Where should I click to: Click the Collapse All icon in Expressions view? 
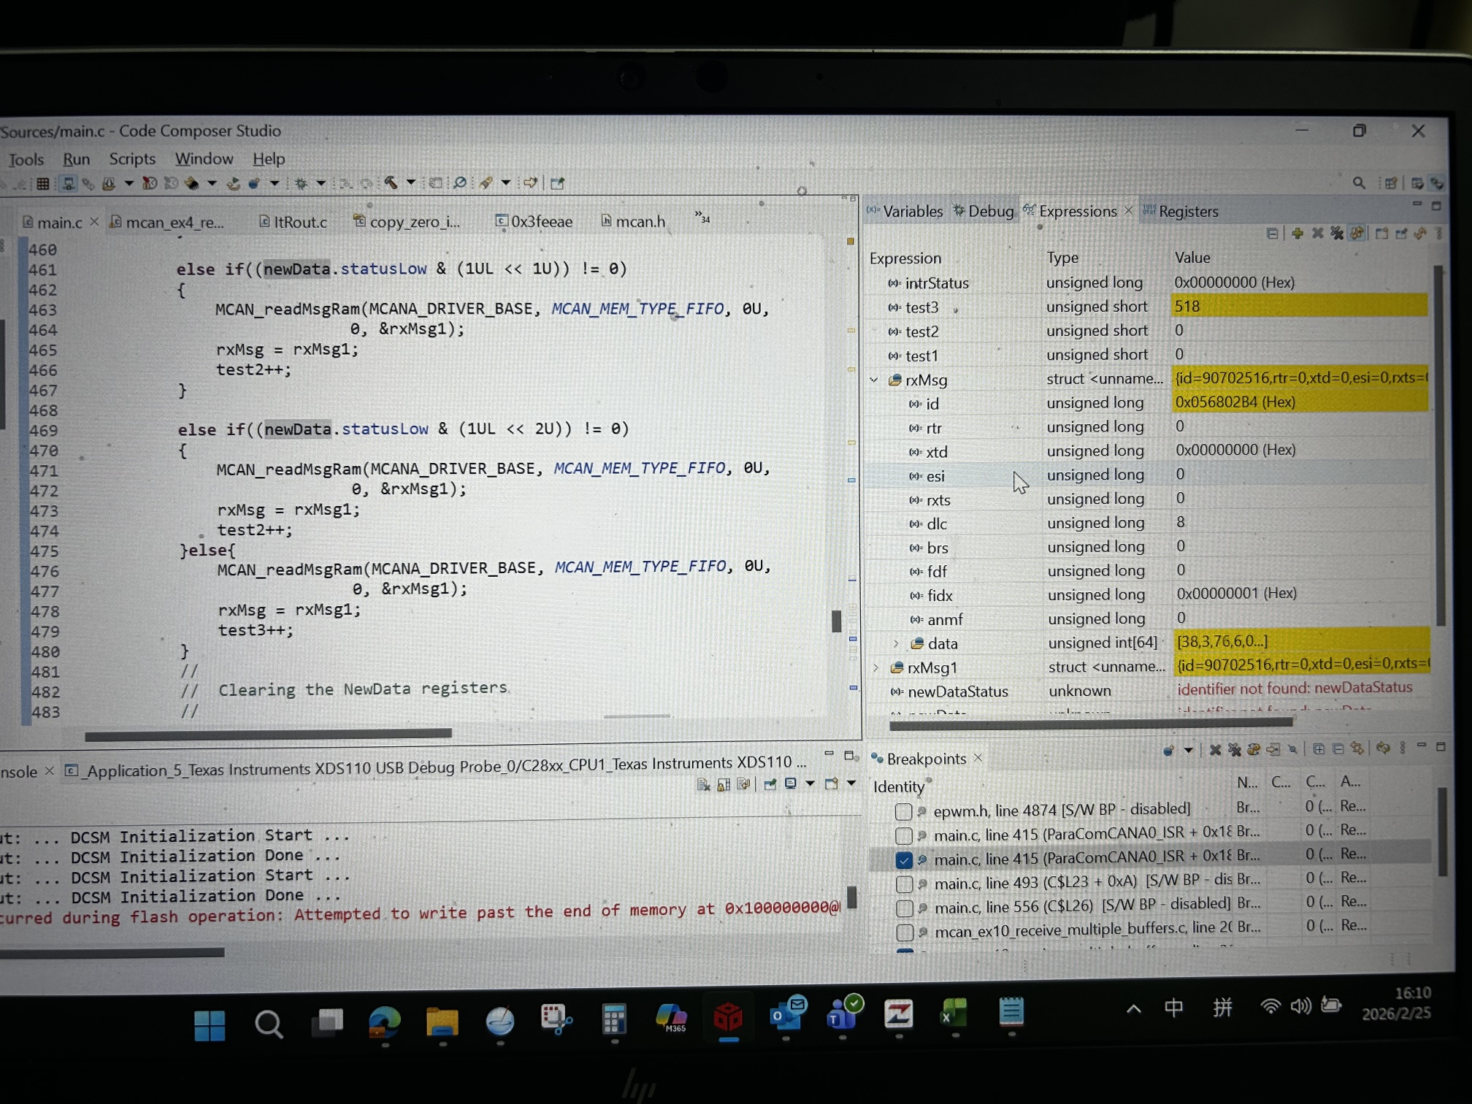pyautogui.click(x=1273, y=234)
